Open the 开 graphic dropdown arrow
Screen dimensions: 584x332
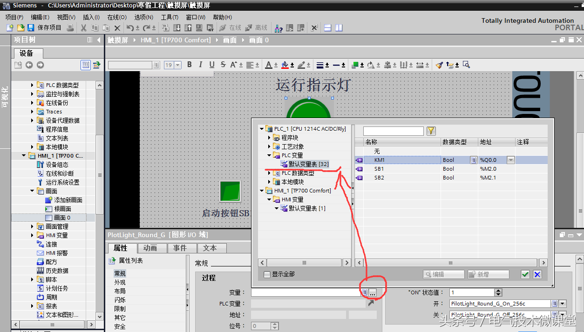(x=563, y=304)
